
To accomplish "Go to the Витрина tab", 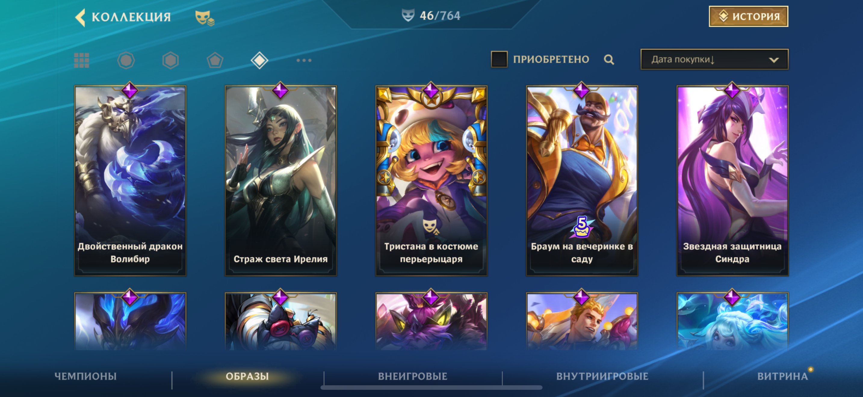I will (782, 376).
